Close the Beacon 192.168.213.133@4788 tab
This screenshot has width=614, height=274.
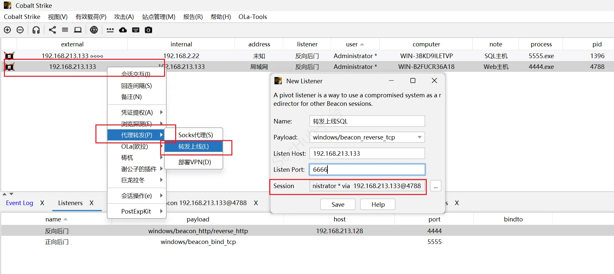(256, 203)
